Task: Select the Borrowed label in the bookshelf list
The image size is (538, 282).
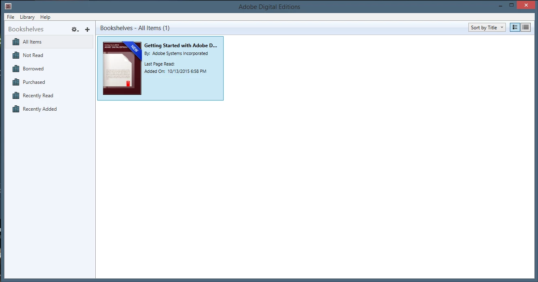Action: point(33,69)
